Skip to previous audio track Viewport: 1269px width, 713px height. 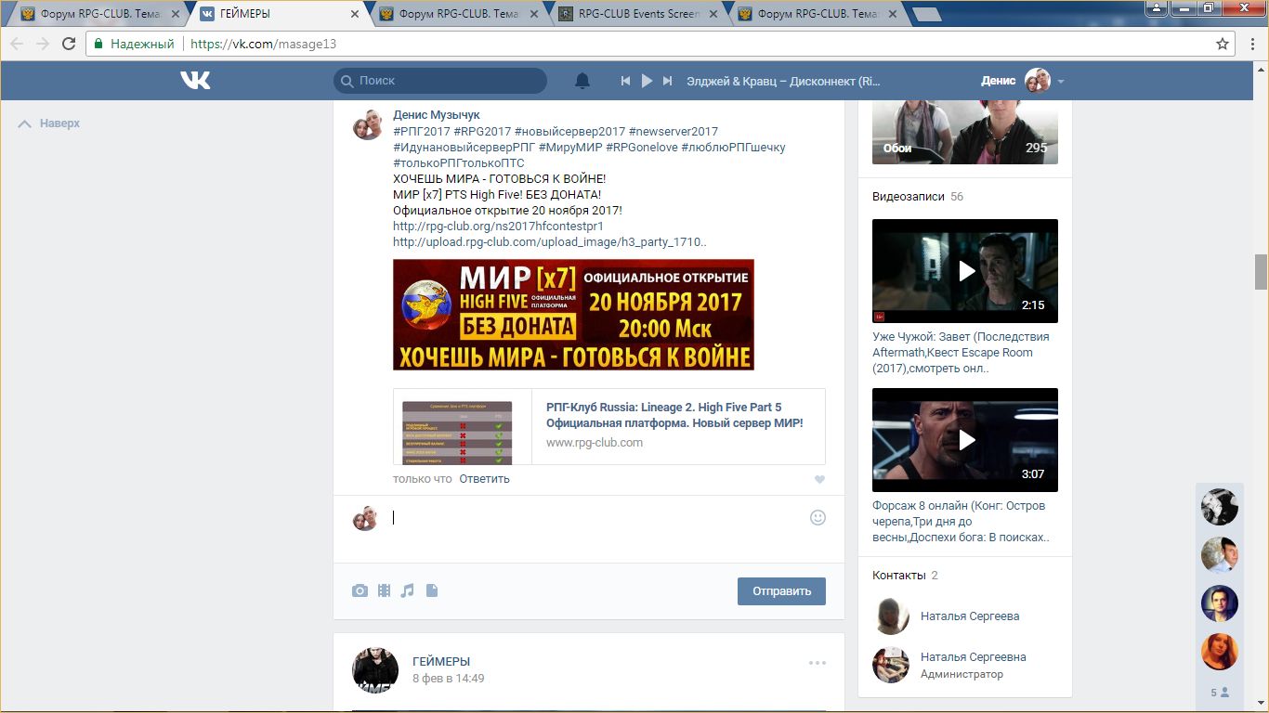click(626, 81)
